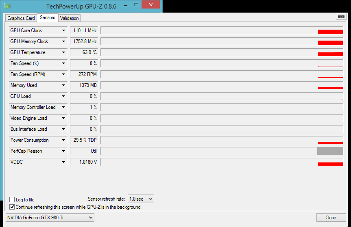Click the Memory Controller Load 1 % value

click(x=84, y=107)
